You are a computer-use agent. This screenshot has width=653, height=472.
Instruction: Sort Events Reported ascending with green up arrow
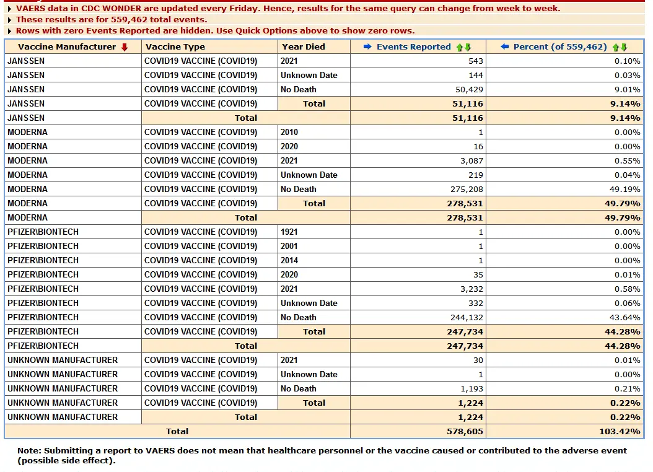pos(460,47)
